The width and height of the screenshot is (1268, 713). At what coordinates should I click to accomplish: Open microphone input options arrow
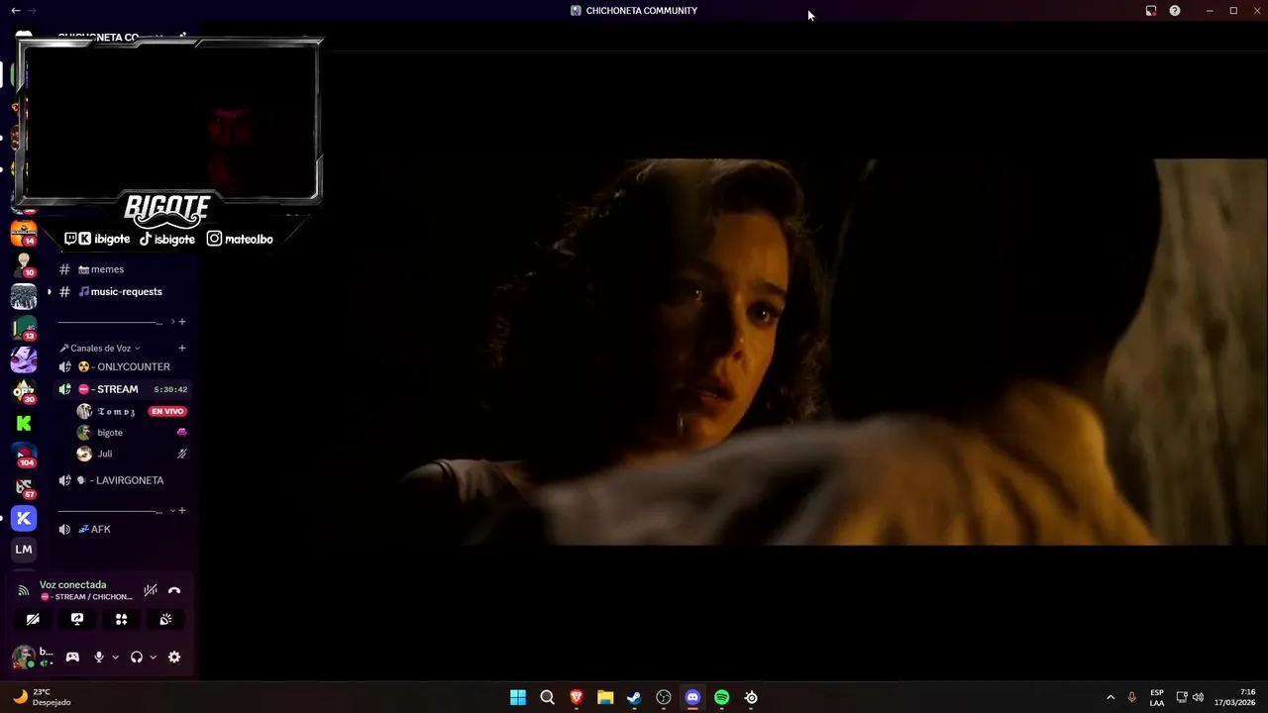click(x=115, y=657)
